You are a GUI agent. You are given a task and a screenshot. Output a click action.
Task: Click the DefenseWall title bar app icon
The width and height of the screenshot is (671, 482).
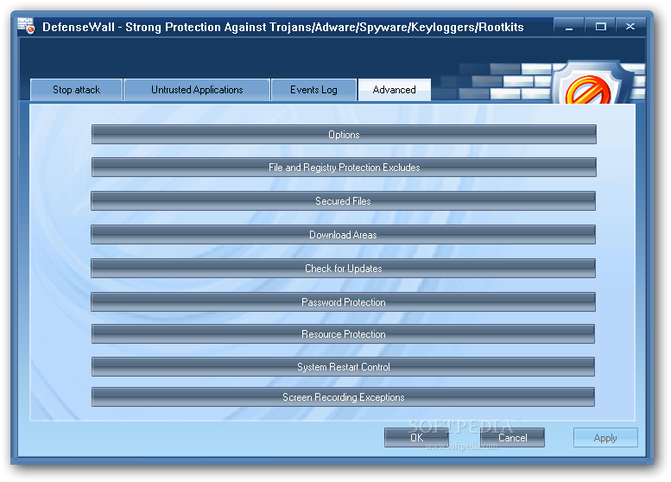click(26, 26)
